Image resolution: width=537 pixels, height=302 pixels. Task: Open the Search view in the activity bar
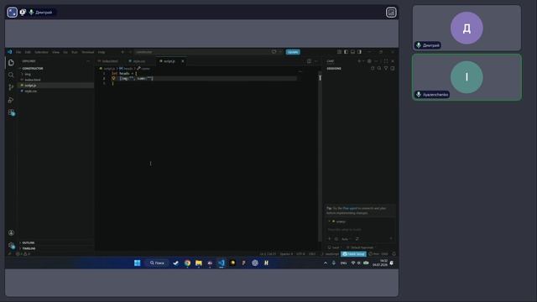[x=11, y=75]
